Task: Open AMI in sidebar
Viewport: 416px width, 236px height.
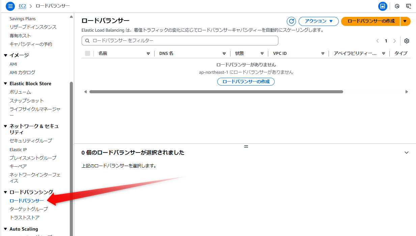Action: [x=13, y=64]
